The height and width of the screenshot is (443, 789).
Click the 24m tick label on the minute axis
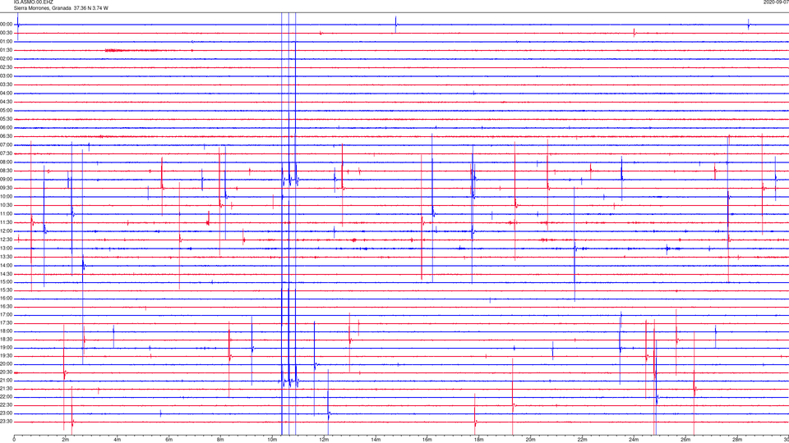(x=634, y=440)
